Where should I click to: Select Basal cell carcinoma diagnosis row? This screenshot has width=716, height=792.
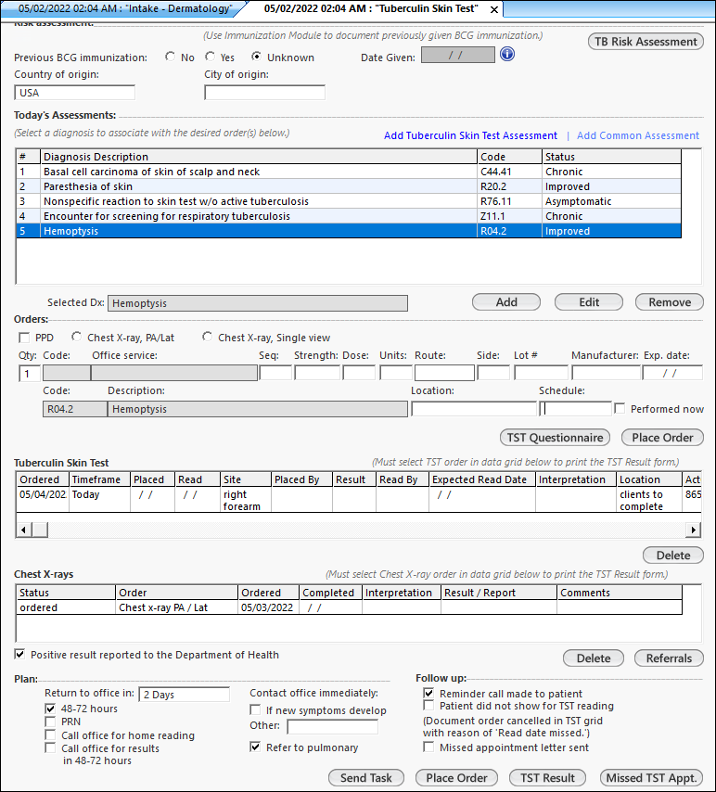349,172
